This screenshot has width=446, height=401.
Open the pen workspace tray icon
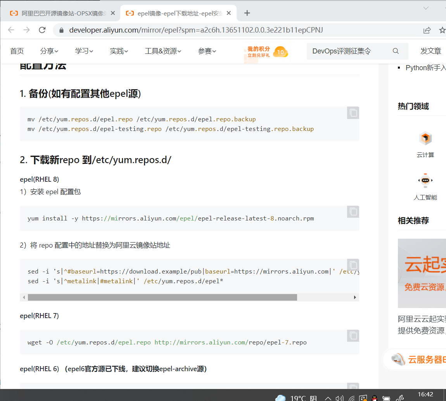pos(400,398)
